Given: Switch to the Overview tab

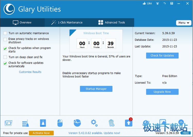Looking at the screenshot, I should (x=22, y=23).
